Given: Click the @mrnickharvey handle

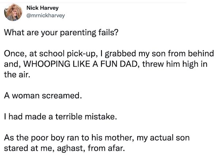Looking at the screenshot, I should tap(46, 16).
